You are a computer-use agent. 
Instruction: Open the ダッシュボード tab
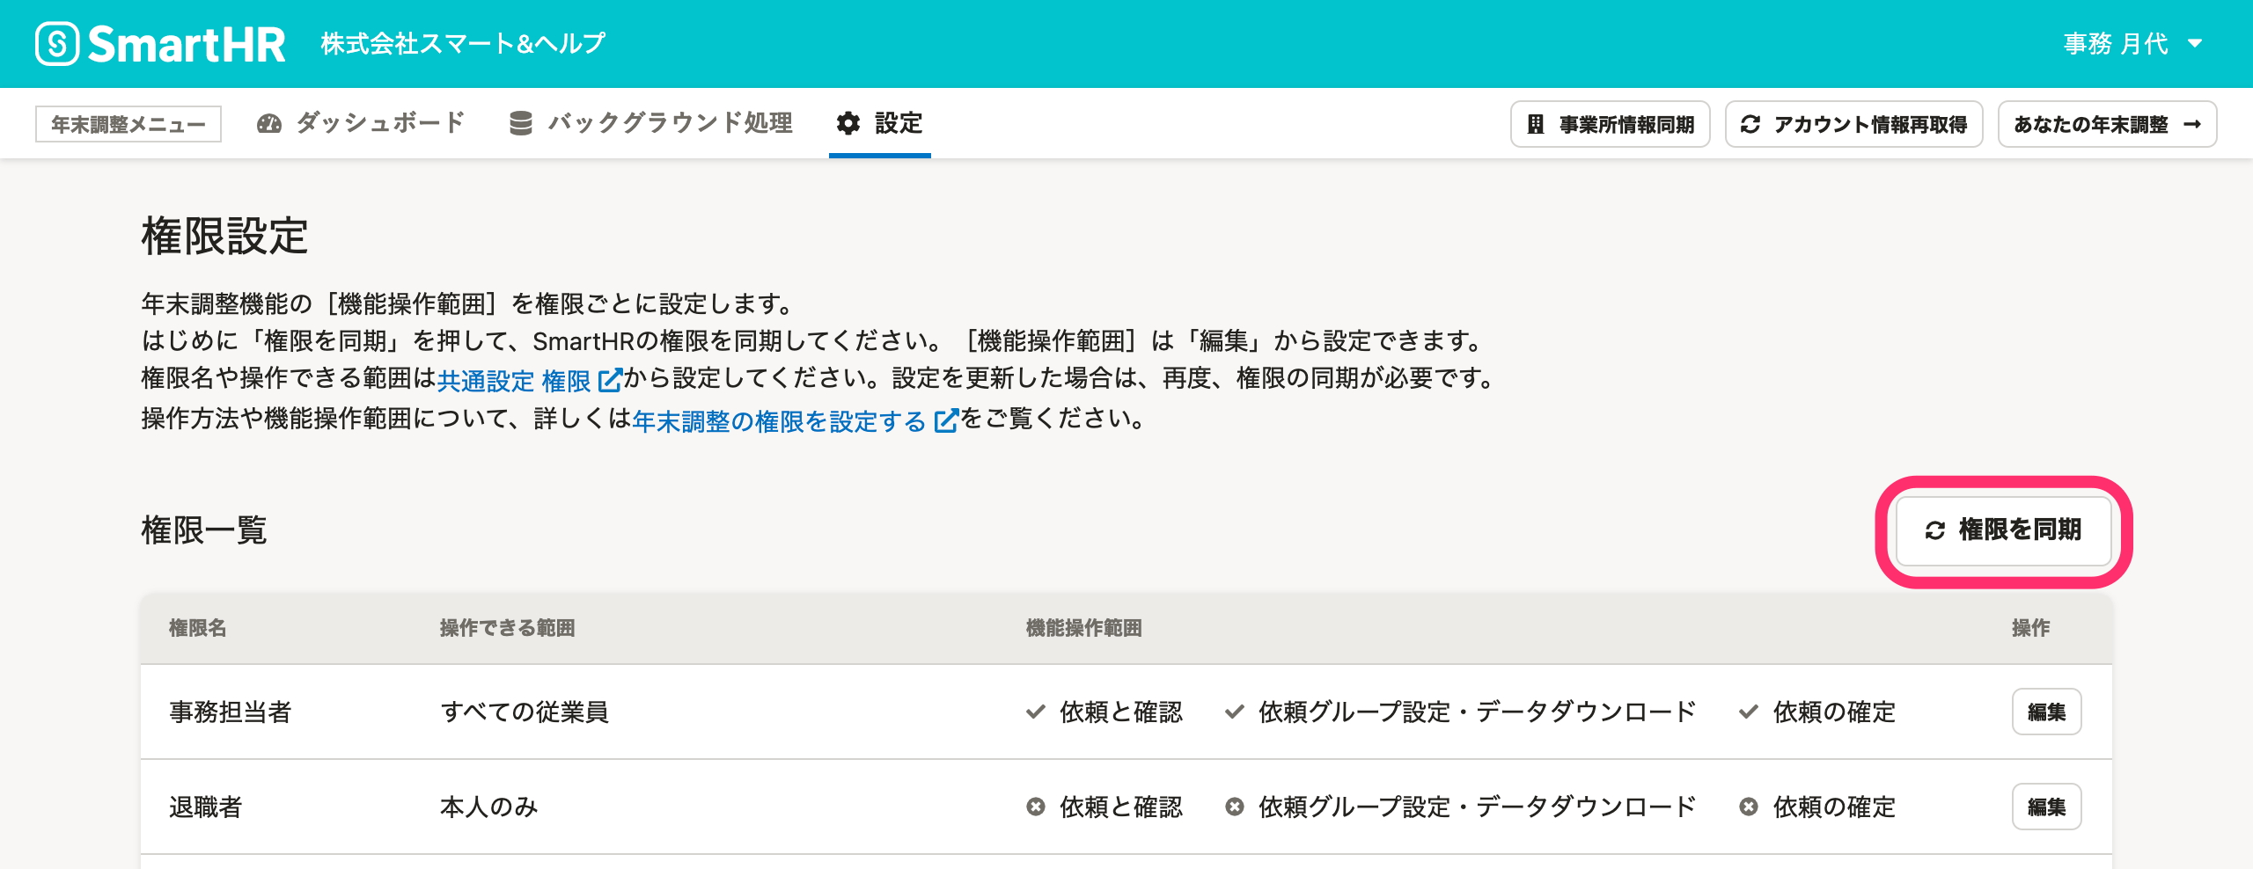(x=361, y=123)
